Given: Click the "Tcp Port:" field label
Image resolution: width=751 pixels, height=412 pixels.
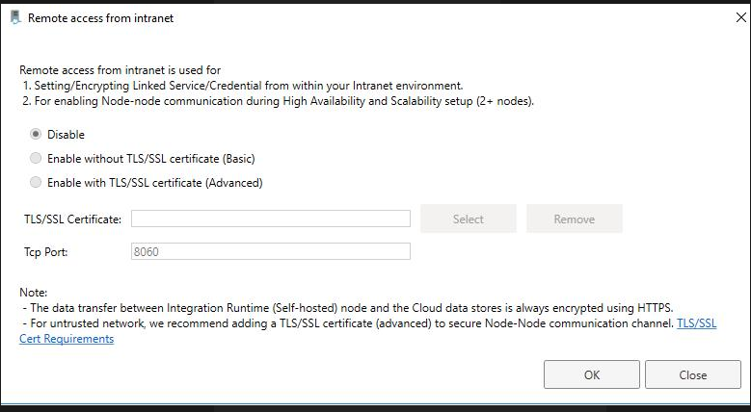Looking at the screenshot, I should (46, 251).
